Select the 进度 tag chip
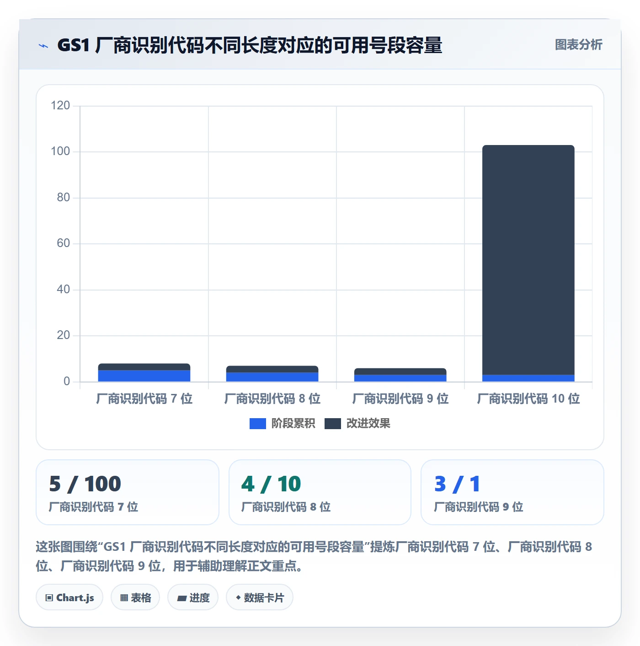This screenshot has width=640, height=646. tap(193, 598)
